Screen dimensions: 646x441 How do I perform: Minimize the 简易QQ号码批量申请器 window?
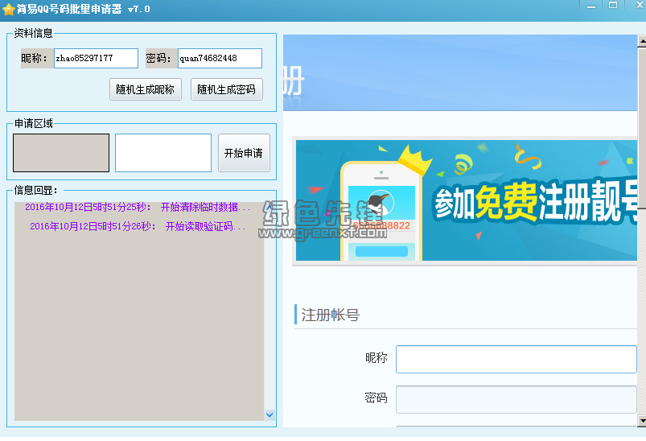pyautogui.click(x=591, y=6)
